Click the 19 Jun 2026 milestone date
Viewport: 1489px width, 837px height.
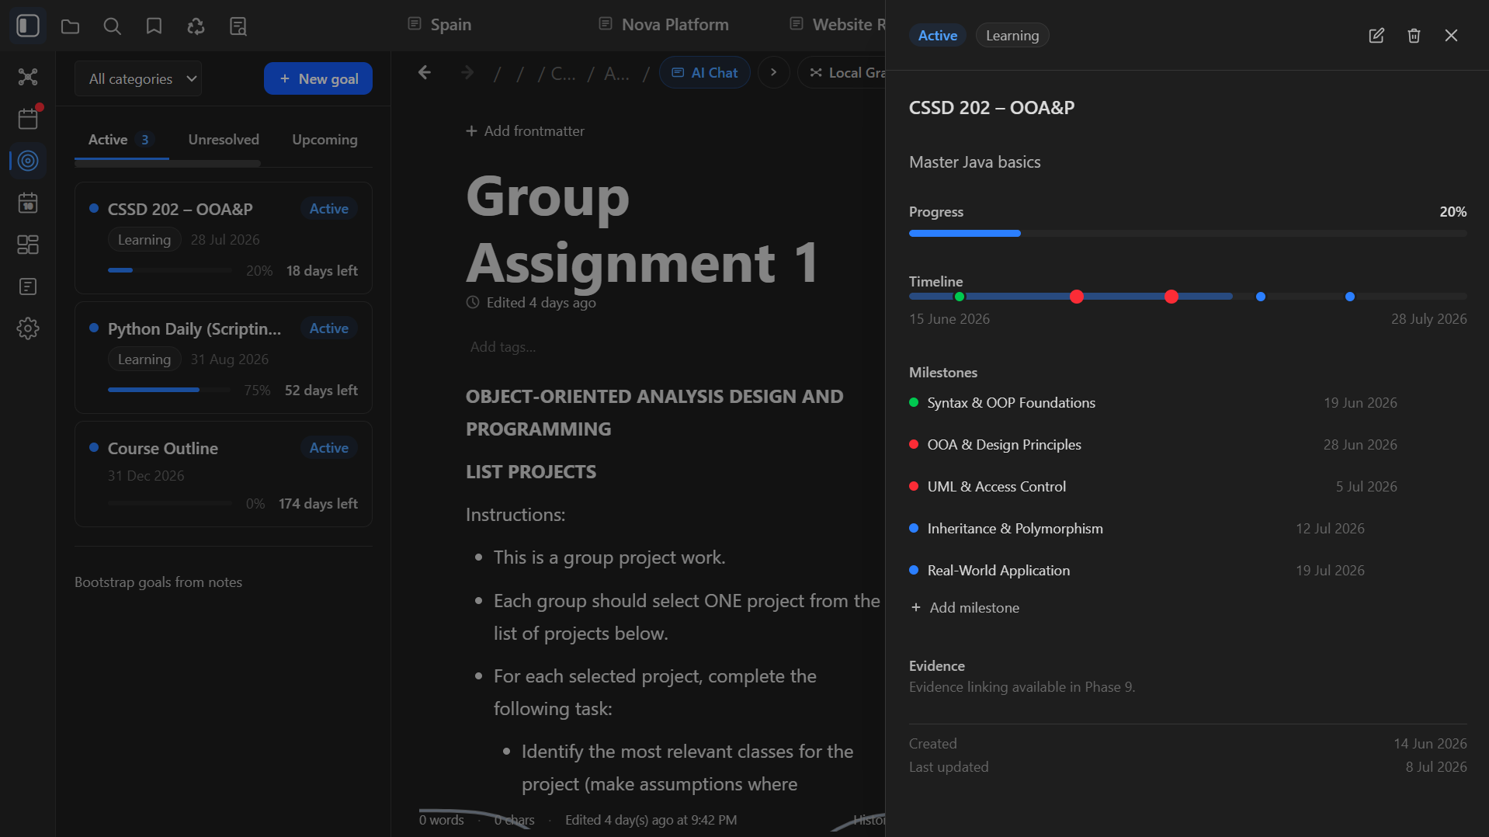coord(1360,403)
